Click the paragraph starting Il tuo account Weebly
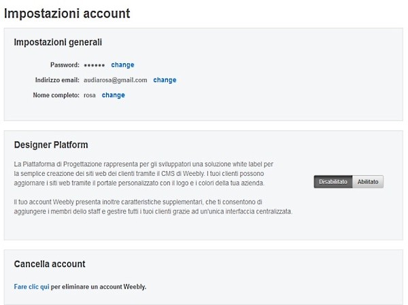This screenshot has width=408, height=305. pos(152,207)
